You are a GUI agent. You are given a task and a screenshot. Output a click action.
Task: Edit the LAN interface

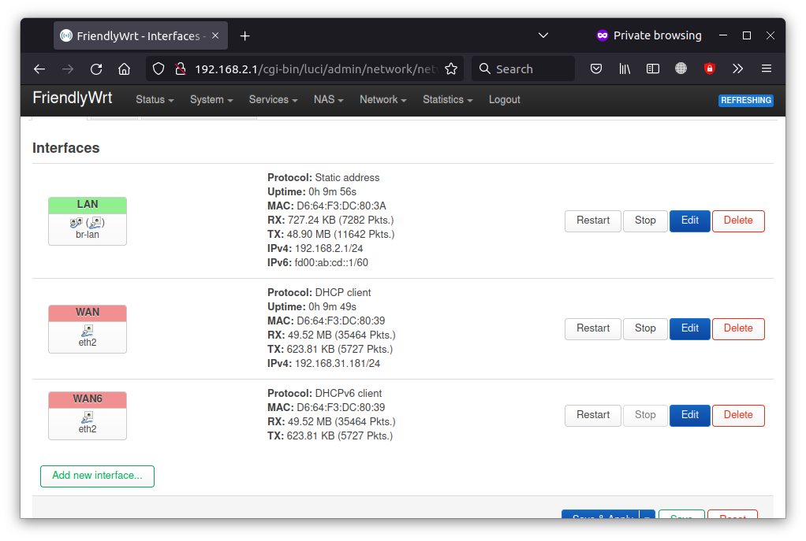690,220
